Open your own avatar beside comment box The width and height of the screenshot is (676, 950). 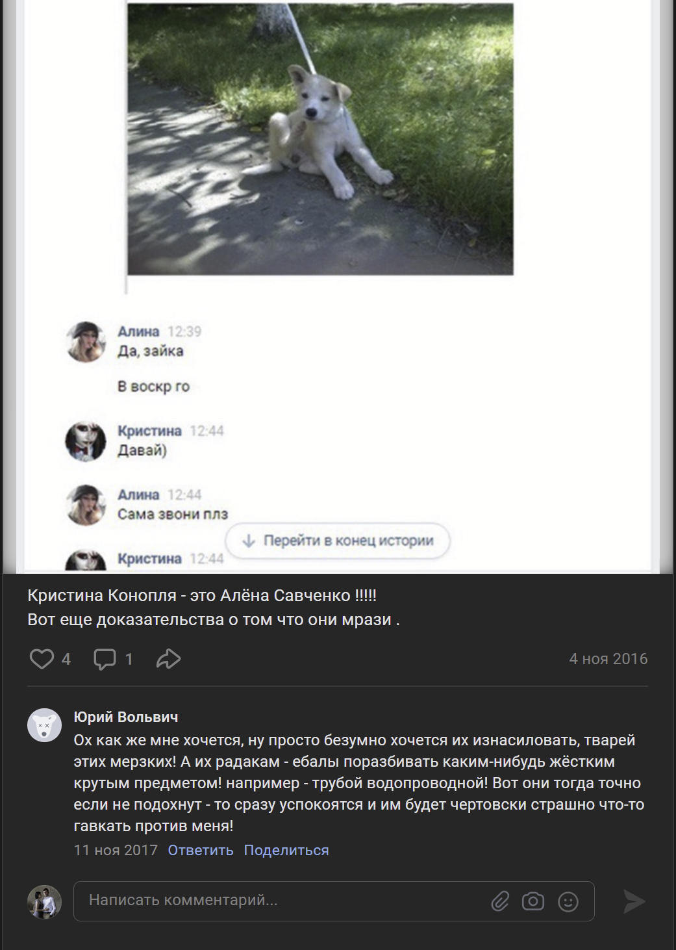(x=44, y=901)
